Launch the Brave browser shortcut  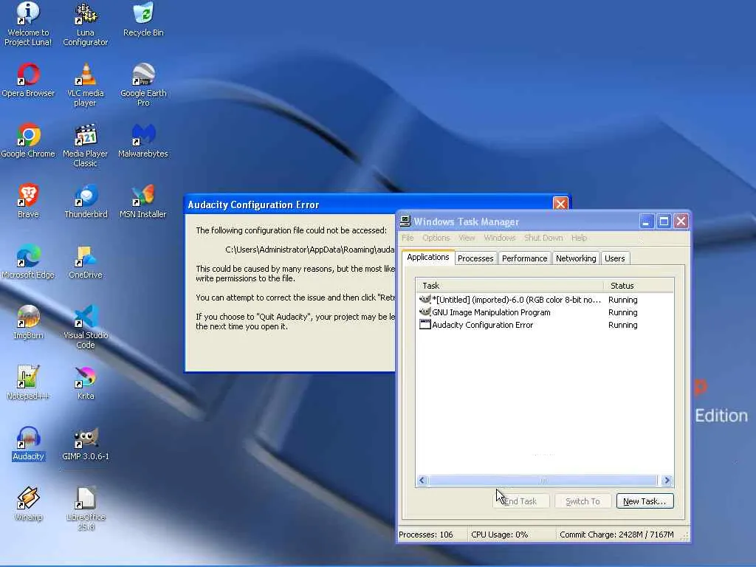28,201
